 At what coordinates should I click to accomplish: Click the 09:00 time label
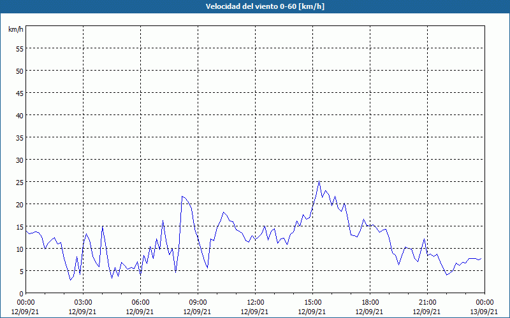[198, 303]
